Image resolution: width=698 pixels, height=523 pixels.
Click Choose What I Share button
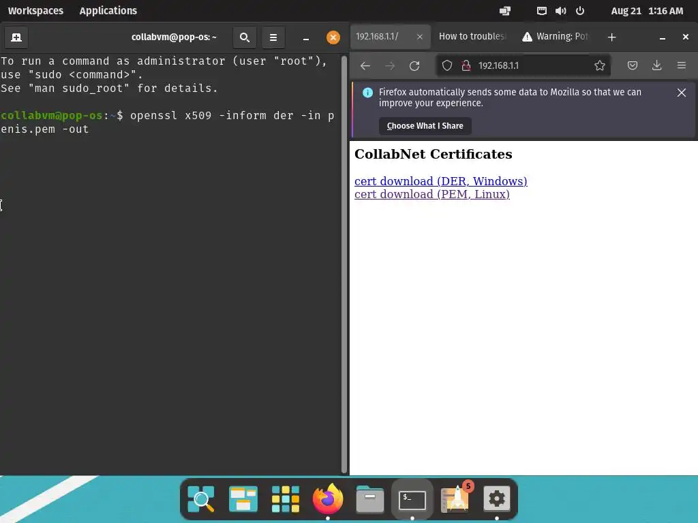tap(425, 126)
